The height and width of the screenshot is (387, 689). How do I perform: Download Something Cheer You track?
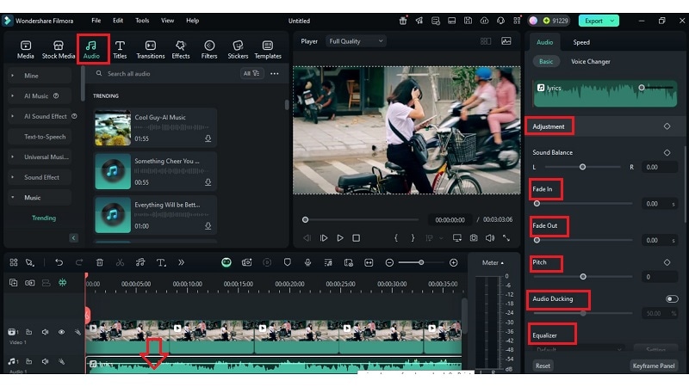(x=208, y=182)
